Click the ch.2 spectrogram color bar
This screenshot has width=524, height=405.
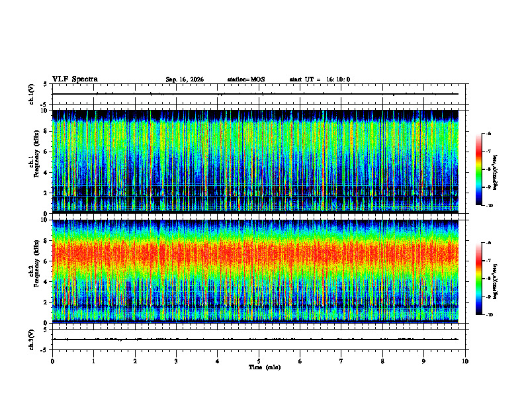(x=478, y=279)
